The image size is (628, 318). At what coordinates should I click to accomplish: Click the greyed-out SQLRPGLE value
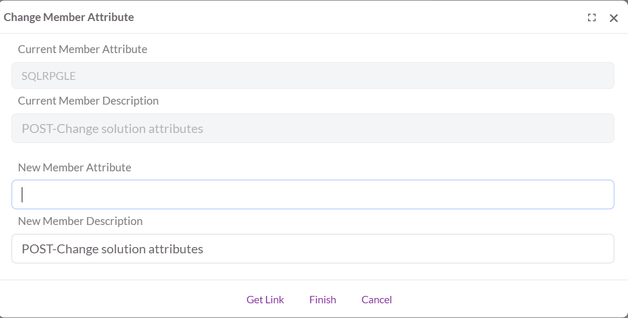[49, 76]
